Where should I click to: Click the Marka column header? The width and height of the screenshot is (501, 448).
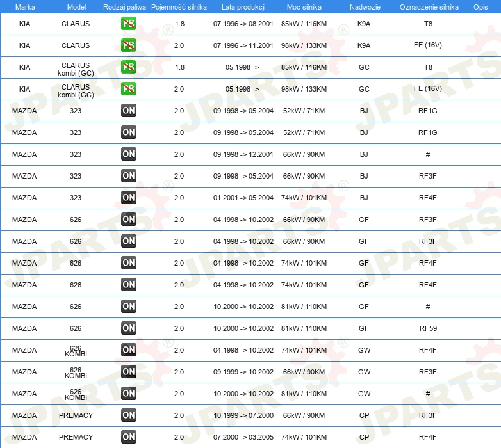tap(25, 7)
